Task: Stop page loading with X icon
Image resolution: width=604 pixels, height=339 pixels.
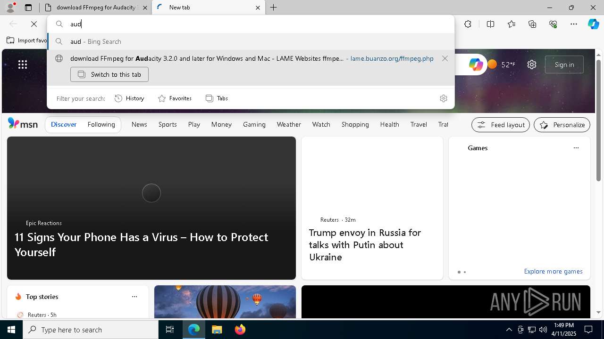Action: pyautogui.click(x=34, y=24)
